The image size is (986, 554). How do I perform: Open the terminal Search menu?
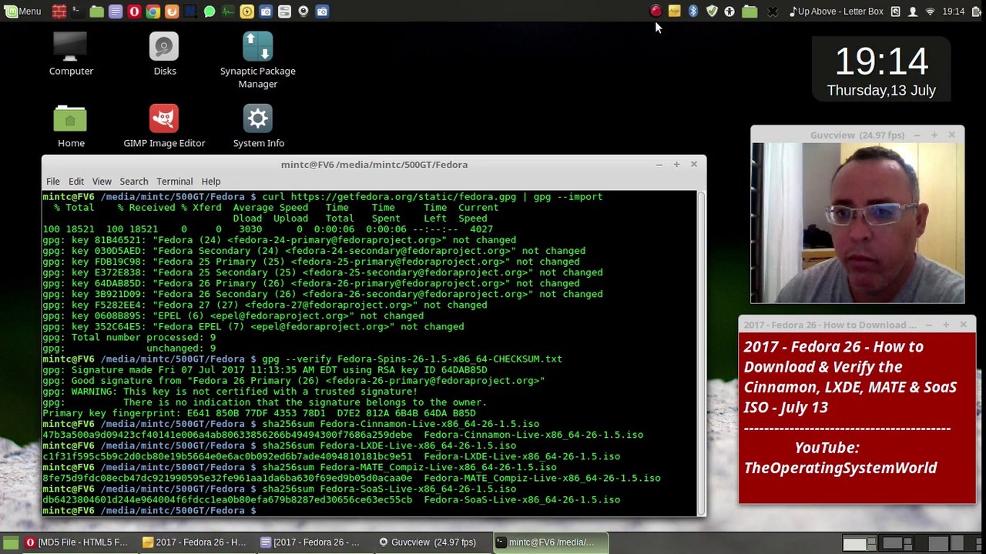pyautogui.click(x=133, y=181)
